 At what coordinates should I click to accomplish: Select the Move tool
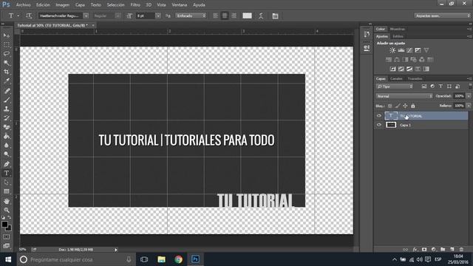[x=7, y=35]
